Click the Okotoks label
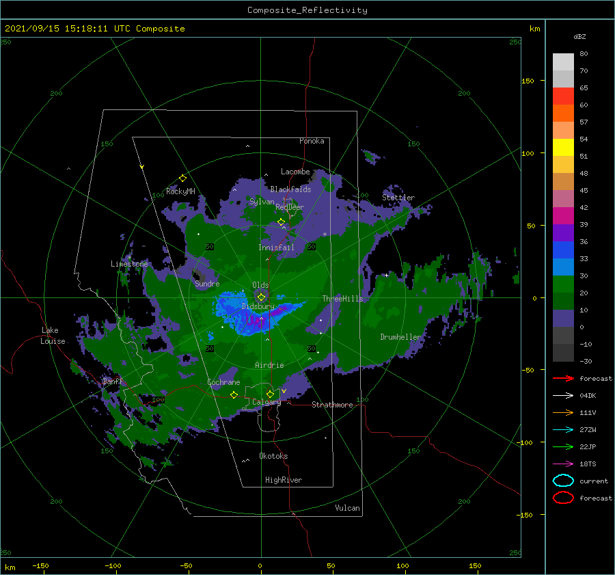The height and width of the screenshot is (575, 615). [273, 456]
